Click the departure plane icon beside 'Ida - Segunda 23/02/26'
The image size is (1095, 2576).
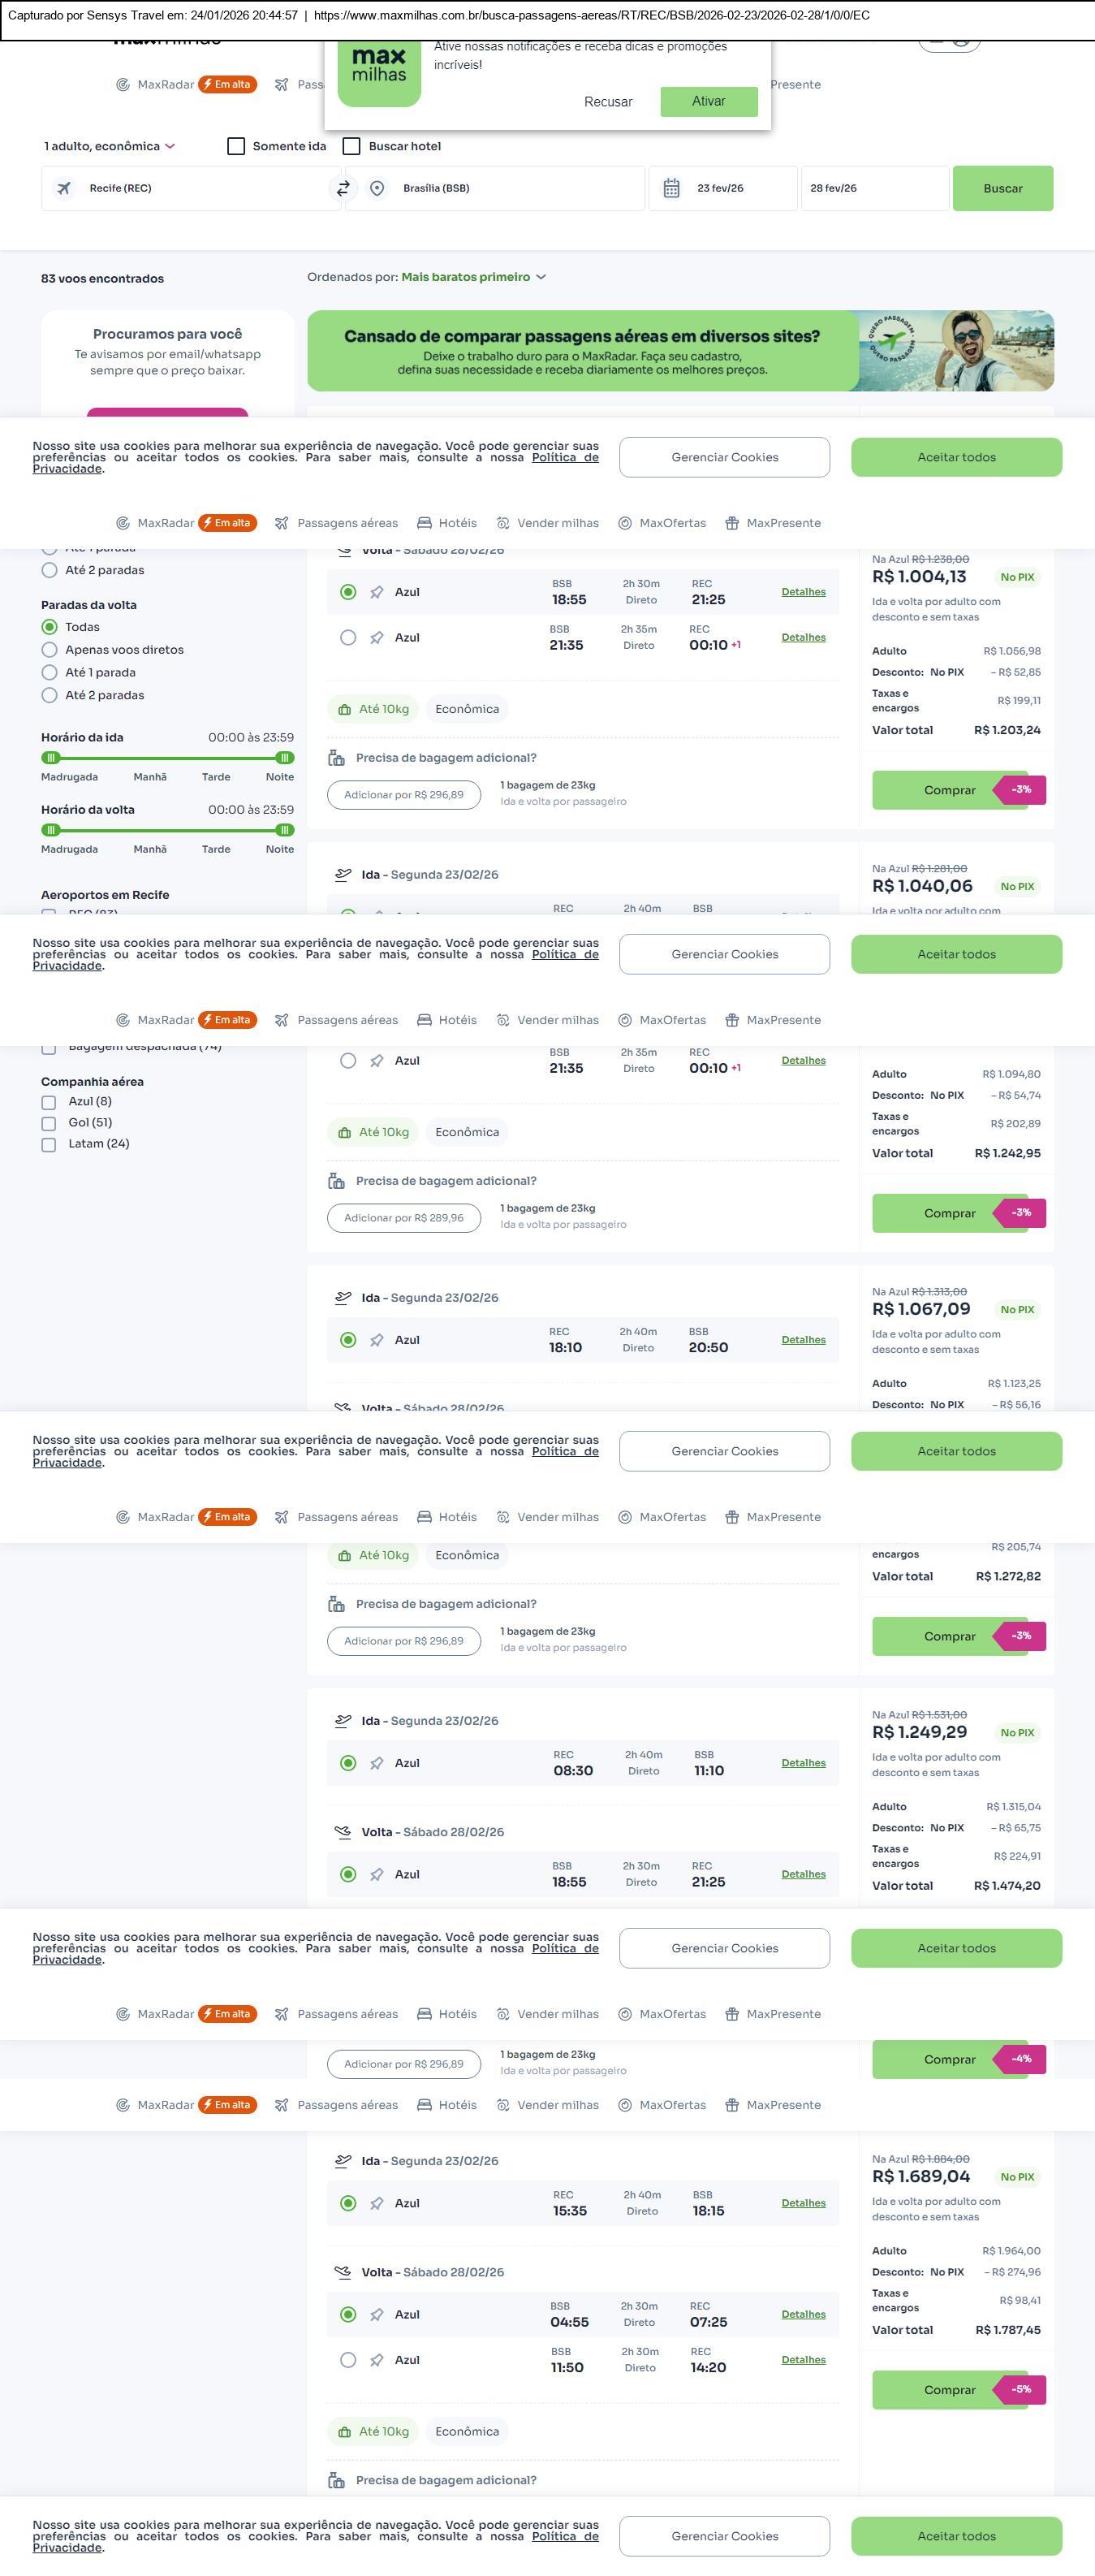click(343, 874)
